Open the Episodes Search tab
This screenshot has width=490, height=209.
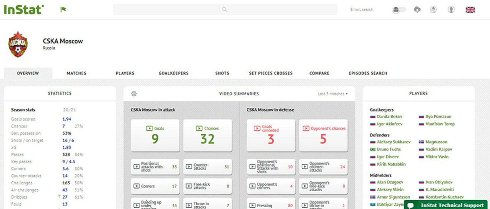(368, 73)
